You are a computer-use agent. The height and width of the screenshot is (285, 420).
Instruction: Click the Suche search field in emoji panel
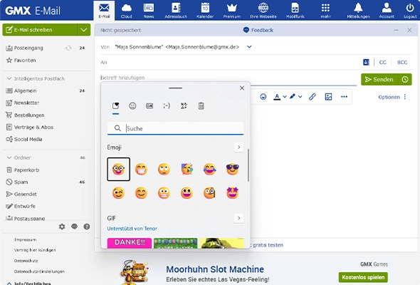pos(175,128)
